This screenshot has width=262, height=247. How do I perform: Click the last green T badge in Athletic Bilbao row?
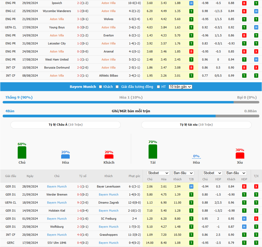[x=256, y=76]
